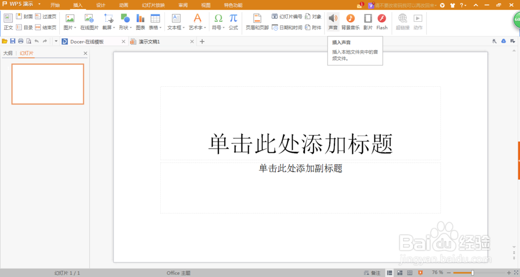Click the Print icon

click(21, 41)
